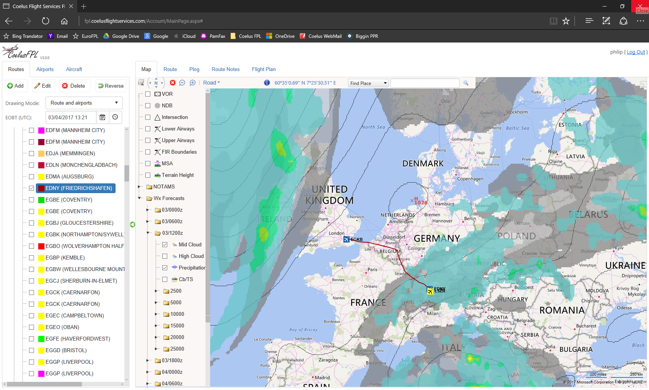Image resolution: width=649 pixels, height=390 pixels.
Task: Pan the map right with compass arrow
Action: 162,83
